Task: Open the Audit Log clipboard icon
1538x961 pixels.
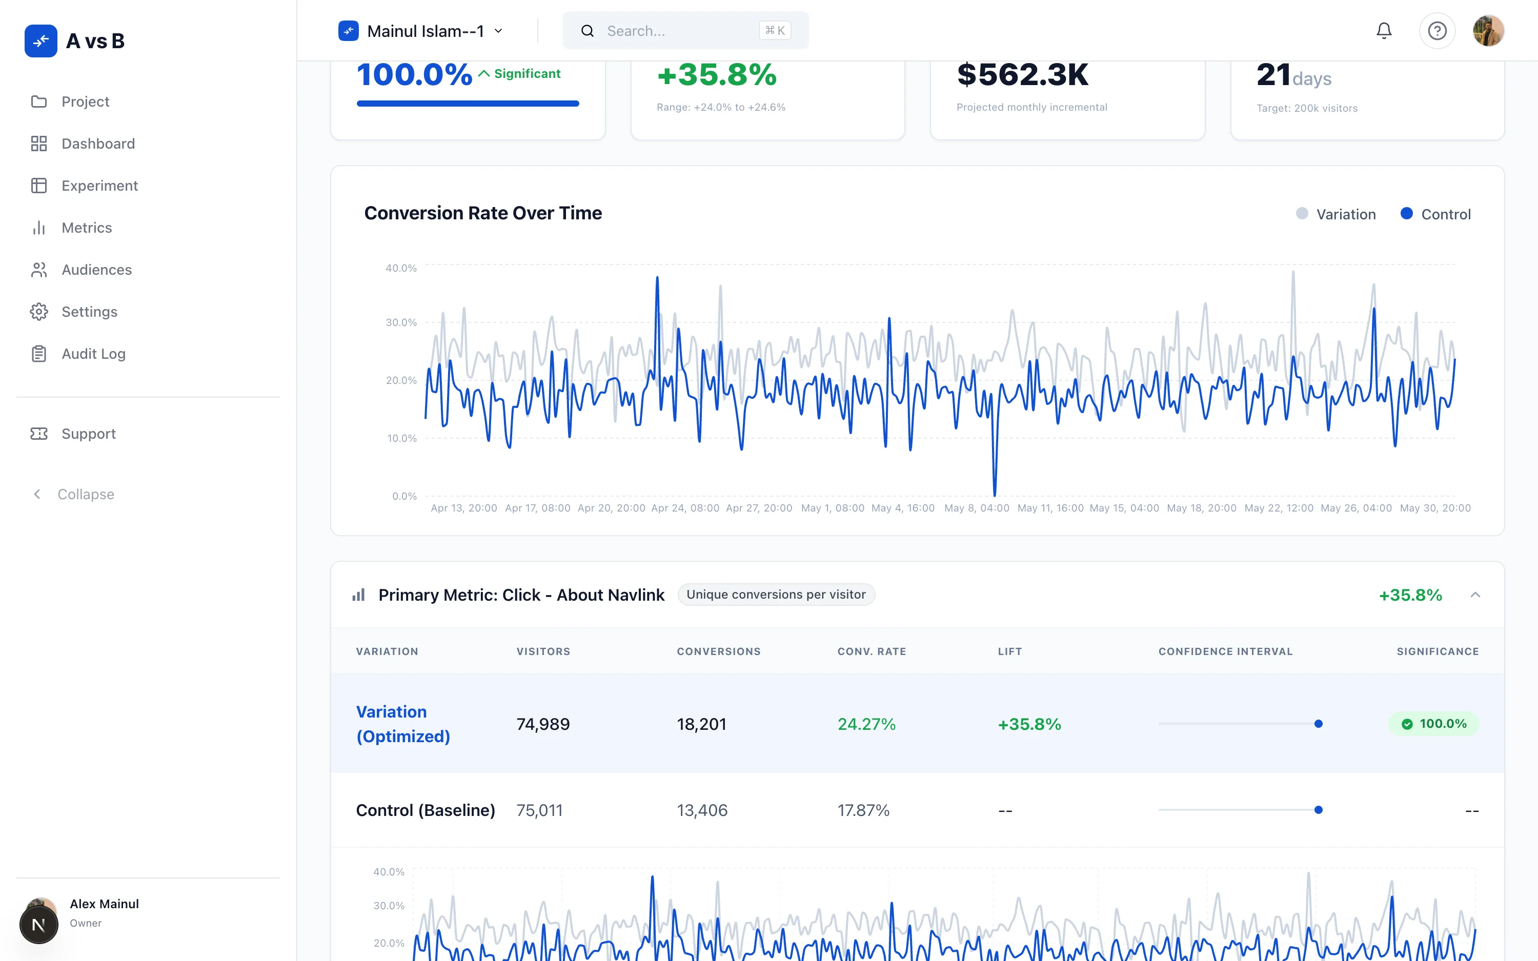Action: (x=39, y=353)
